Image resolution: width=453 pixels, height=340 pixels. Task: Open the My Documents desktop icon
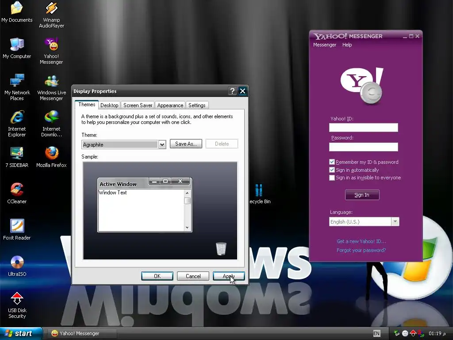(17, 12)
